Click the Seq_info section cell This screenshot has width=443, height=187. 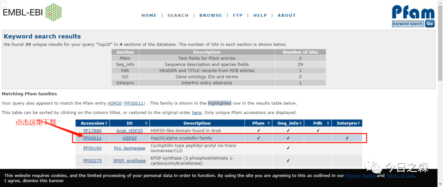coord(125,65)
